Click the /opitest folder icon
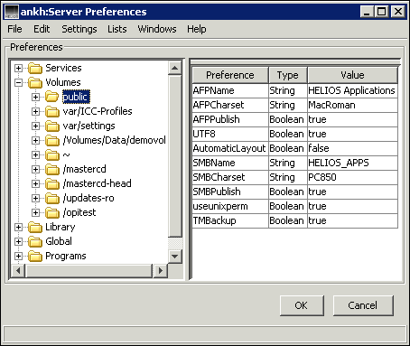The image size is (410, 346). click(x=52, y=212)
